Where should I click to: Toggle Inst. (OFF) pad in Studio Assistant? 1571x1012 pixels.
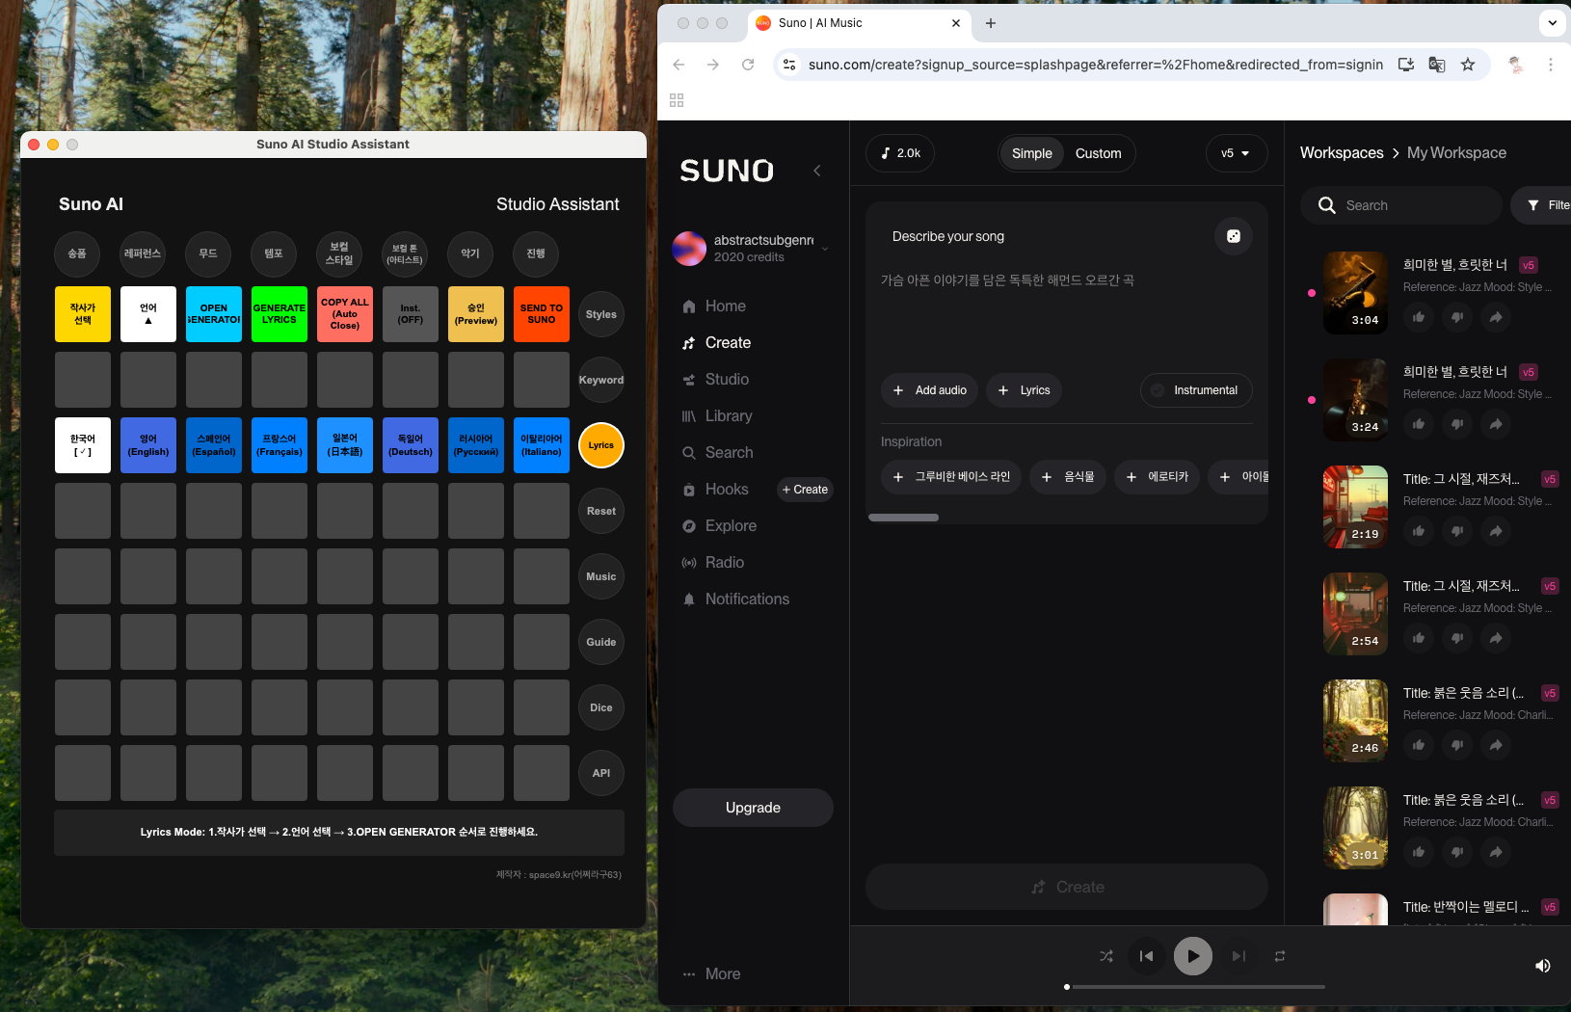tap(411, 314)
